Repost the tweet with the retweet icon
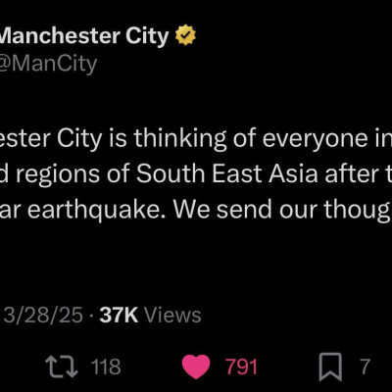Image resolution: width=392 pixels, height=392 pixels. pyautogui.click(x=62, y=367)
